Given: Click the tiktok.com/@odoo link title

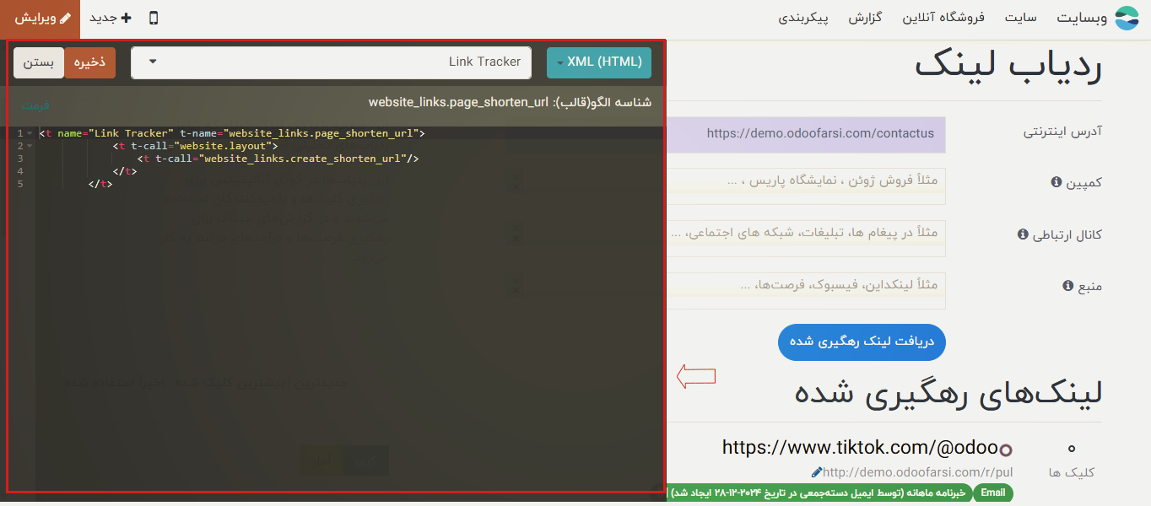Looking at the screenshot, I should [x=860, y=448].
